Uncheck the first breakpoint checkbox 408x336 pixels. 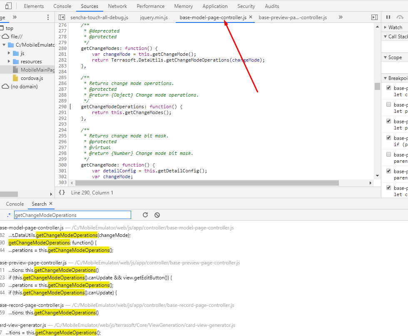tap(388, 88)
